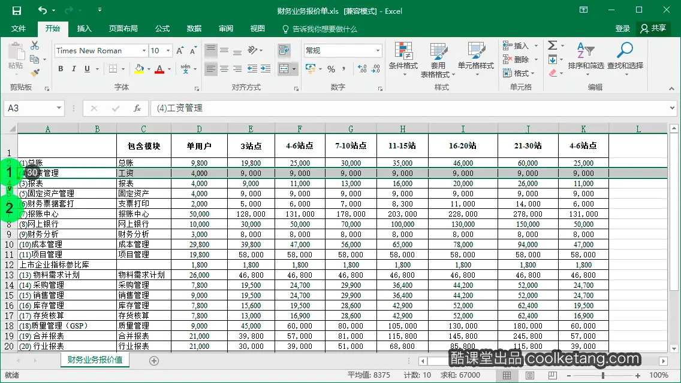Apply comma style

pyautogui.click(x=343, y=69)
